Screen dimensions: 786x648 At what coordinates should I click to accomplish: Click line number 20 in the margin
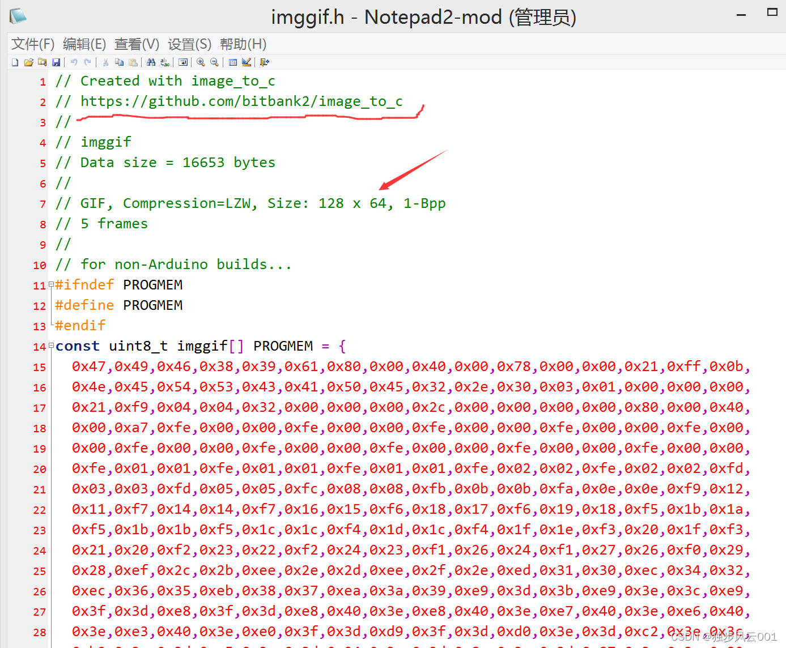(40, 469)
